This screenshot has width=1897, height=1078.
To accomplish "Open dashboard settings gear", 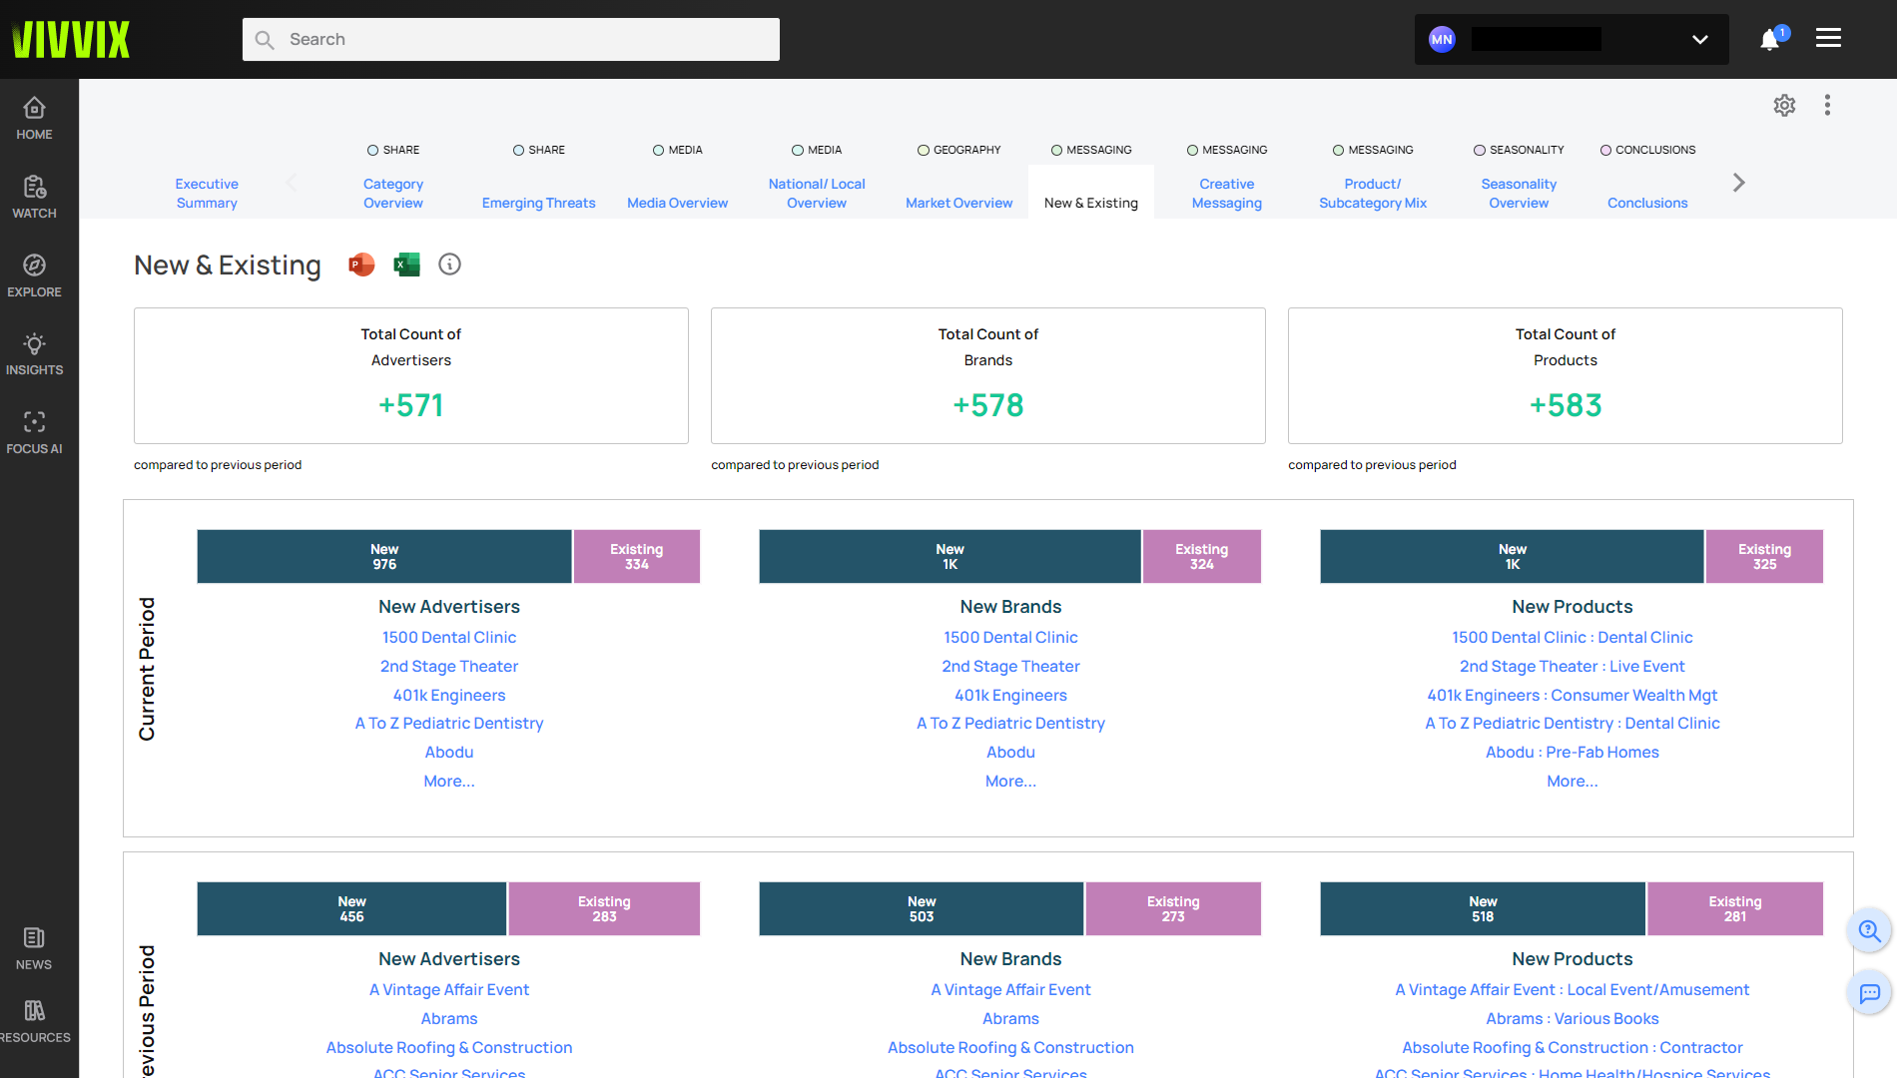I will pyautogui.click(x=1784, y=106).
